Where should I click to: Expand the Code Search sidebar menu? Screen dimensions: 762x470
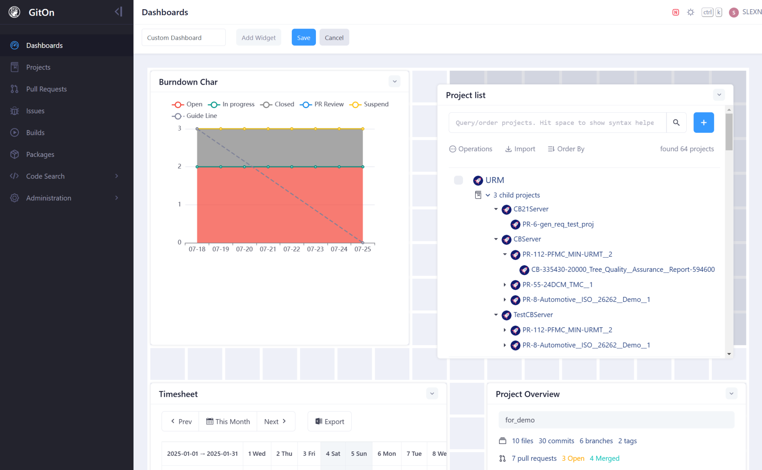coord(67,176)
